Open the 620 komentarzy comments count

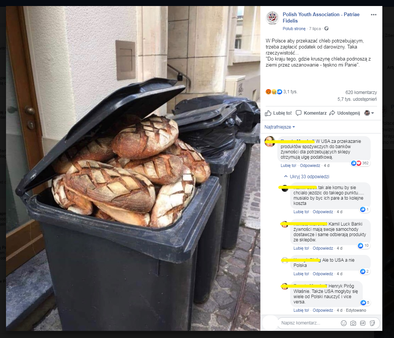pyautogui.click(x=361, y=92)
